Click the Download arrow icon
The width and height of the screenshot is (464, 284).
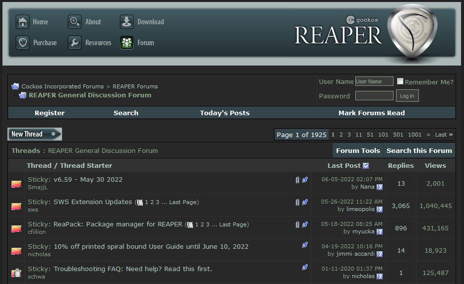[x=127, y=22]
